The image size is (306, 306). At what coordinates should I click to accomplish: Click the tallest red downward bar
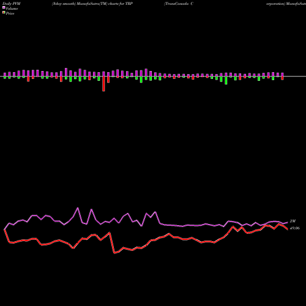pos(103,84)
